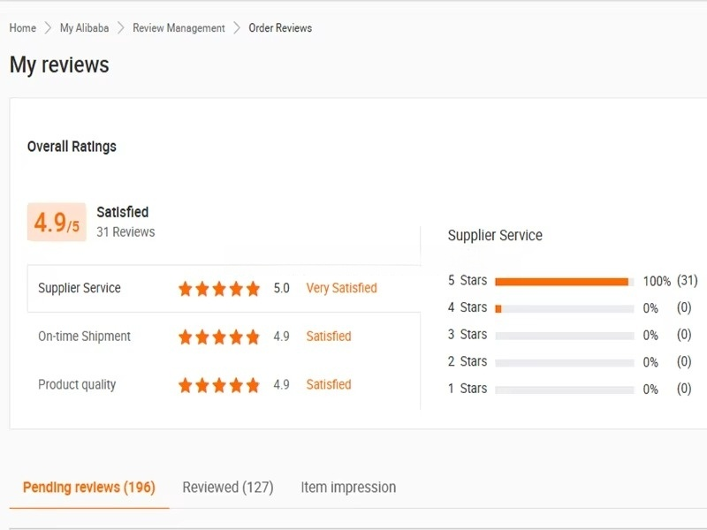Switch to Item impression tab

(x=348, y=488)
